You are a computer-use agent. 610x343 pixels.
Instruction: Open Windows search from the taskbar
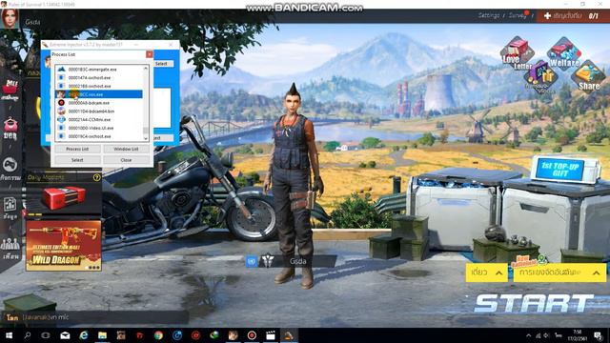(28, 335)
